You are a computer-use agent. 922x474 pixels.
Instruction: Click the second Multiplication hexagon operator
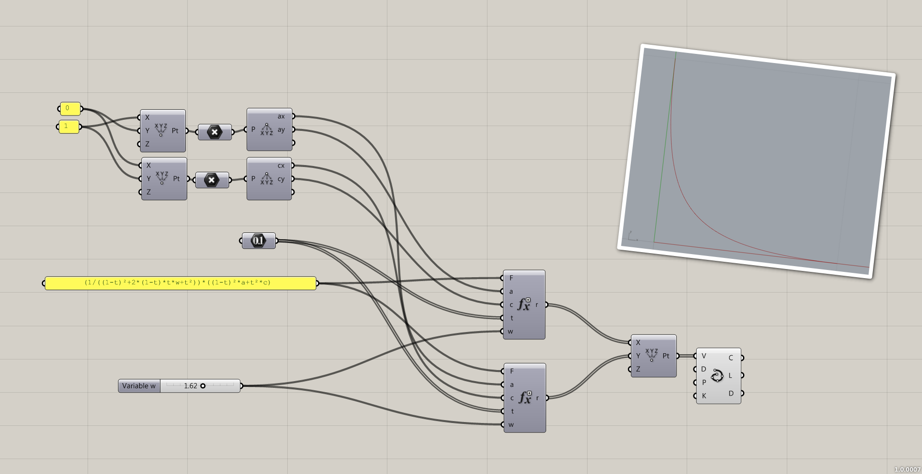pyautogui.click(x=212, y=179)
